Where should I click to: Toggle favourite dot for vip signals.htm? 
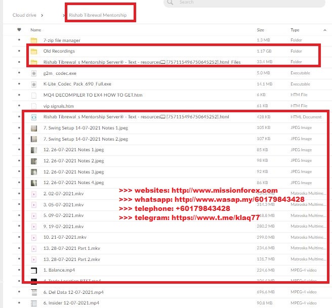pyautogui.click(x=19, y=106)
